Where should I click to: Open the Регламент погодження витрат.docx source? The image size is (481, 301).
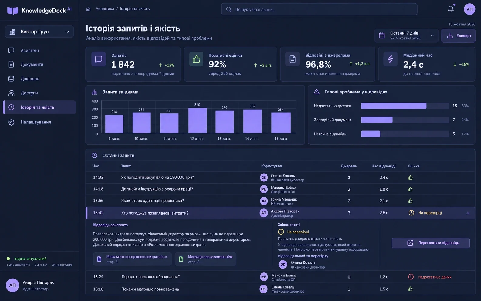point(132,259)
